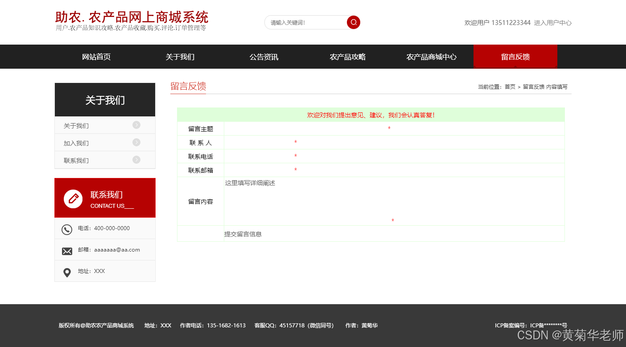Click the 关于我们 sidebar header

pyautogui.click(x=105, y=100)
